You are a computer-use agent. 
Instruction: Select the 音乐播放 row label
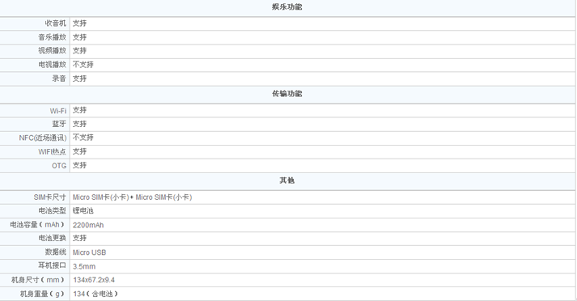pos(53,37)
